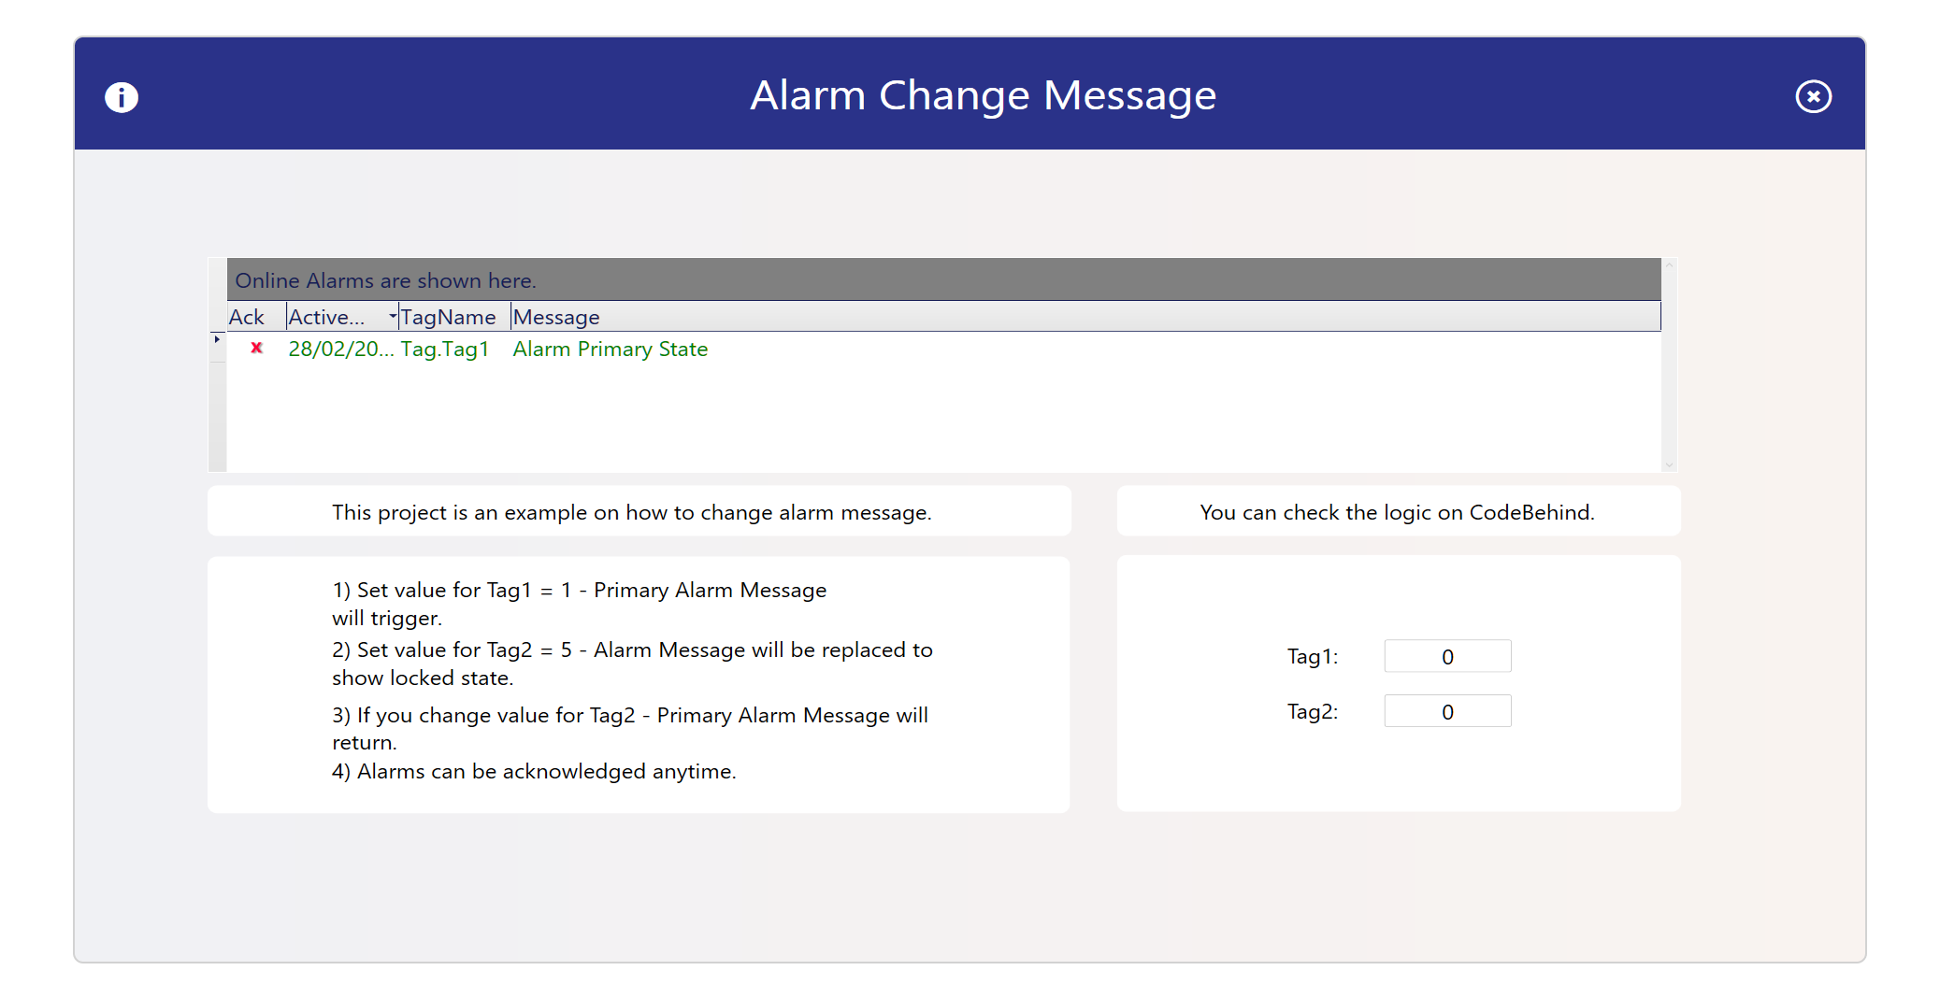
Task: Click the Active... column header
Action: click(x=327, y=318)
